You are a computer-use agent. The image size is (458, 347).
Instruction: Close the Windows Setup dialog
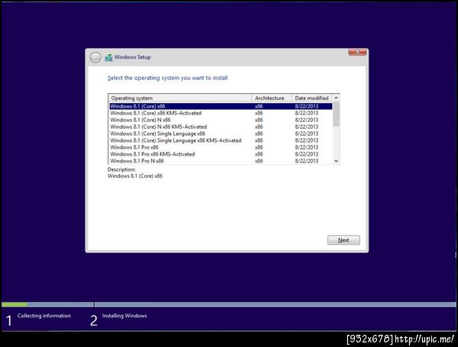[x=357, y=52]
